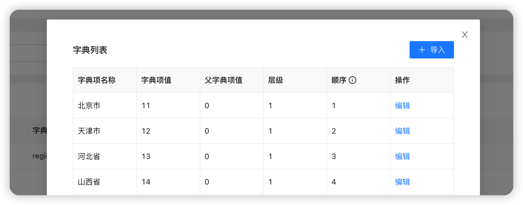Edit the 北京市 dictionary entry
This screenshot has height=205, width=523.
click(x=402, y=105)
